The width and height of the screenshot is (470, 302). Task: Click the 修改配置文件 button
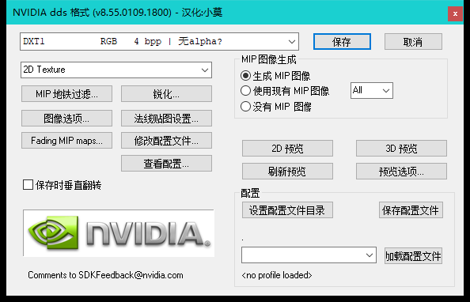click(166, 140)
